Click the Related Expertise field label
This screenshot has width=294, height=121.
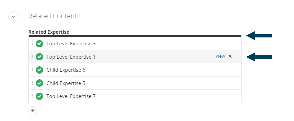pyautogui.click(x=49, y=32)
